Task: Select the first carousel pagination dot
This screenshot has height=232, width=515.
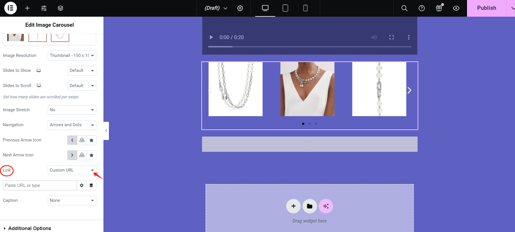Action: pyautogui.click(x=303, y=124)
